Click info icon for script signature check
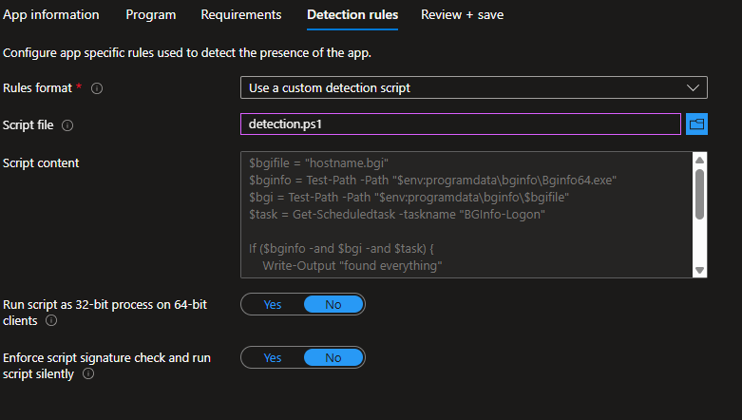Viewport: 742px width, 420px height. (x=88, y=374)
